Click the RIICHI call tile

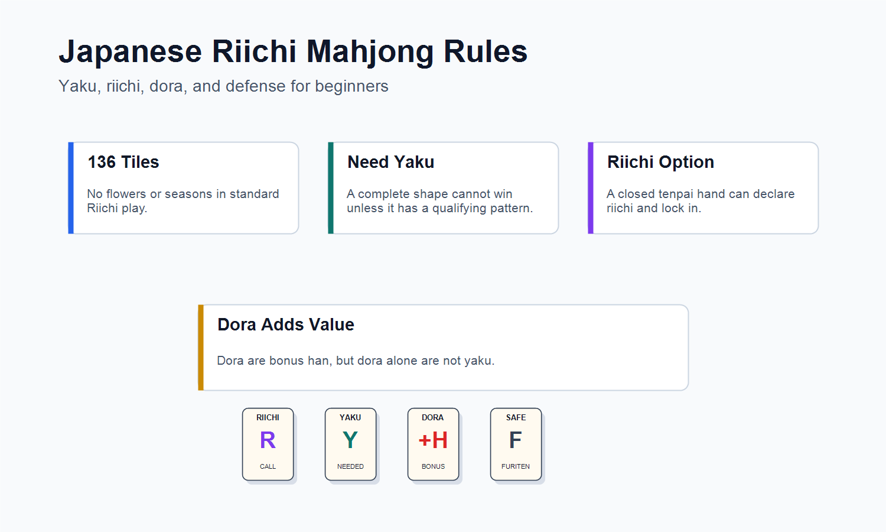(268, 444)
